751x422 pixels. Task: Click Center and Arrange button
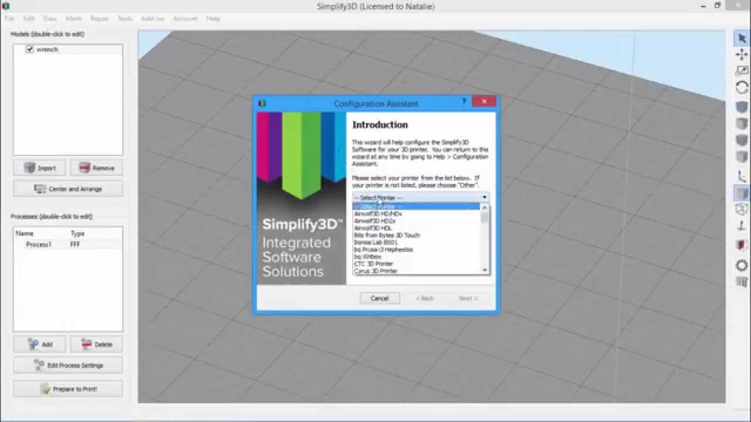68,189
